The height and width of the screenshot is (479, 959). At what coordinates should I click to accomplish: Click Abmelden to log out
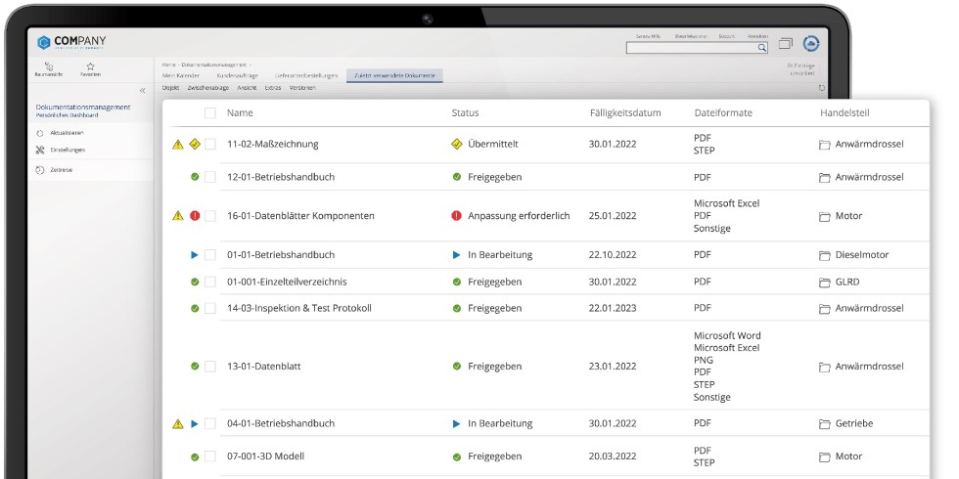coord(756,35)
